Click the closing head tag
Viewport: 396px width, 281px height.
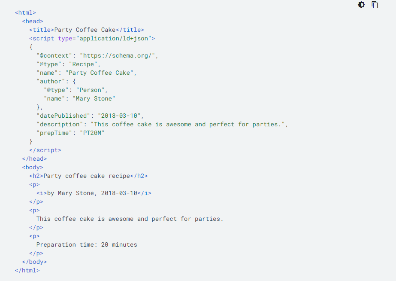click(34, 159)
